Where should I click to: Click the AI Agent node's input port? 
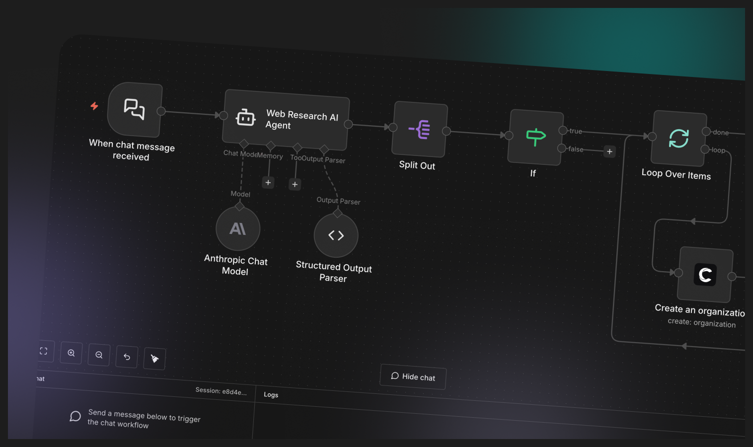pyautogui.click(x=224, y=116)
